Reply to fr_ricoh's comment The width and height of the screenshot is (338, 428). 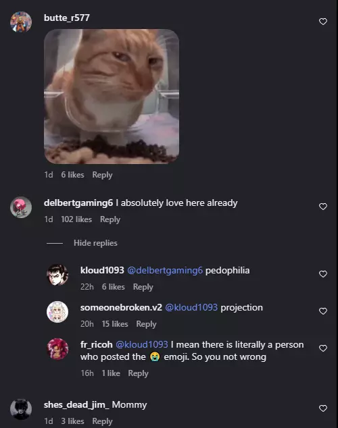tap(139, 373)
